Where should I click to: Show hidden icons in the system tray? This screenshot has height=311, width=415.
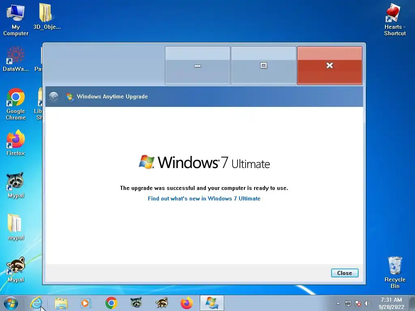pyautogui.click(x=338, y=303)
